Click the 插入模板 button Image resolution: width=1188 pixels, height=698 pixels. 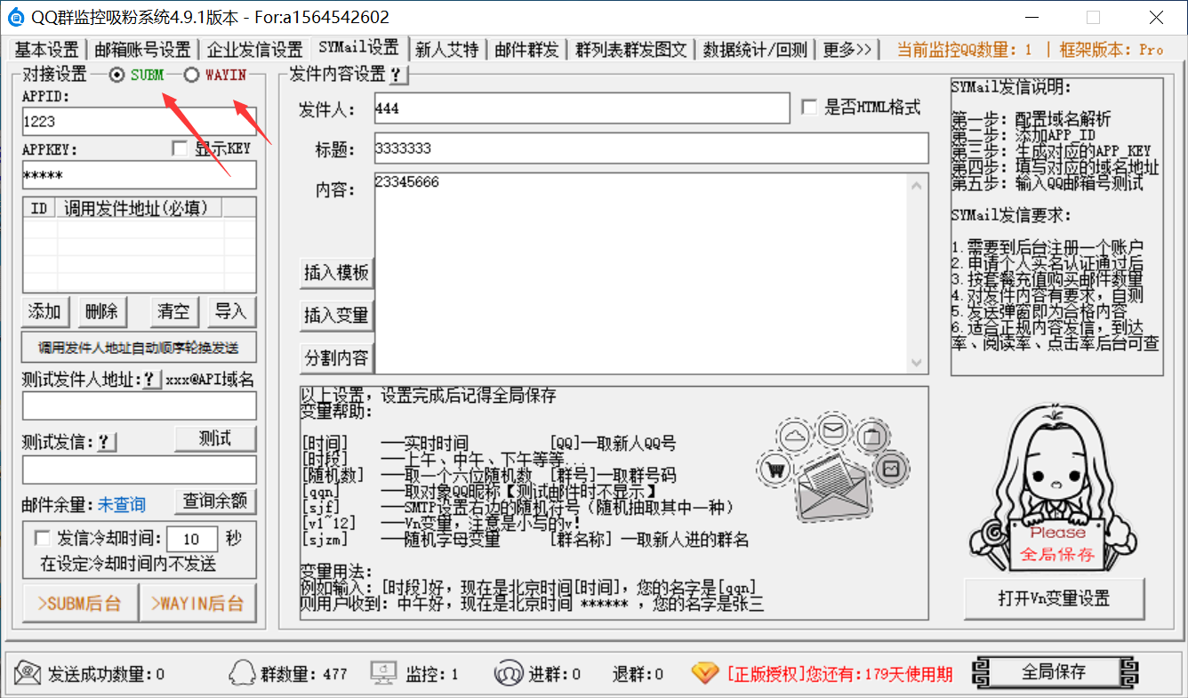point(337,274)
